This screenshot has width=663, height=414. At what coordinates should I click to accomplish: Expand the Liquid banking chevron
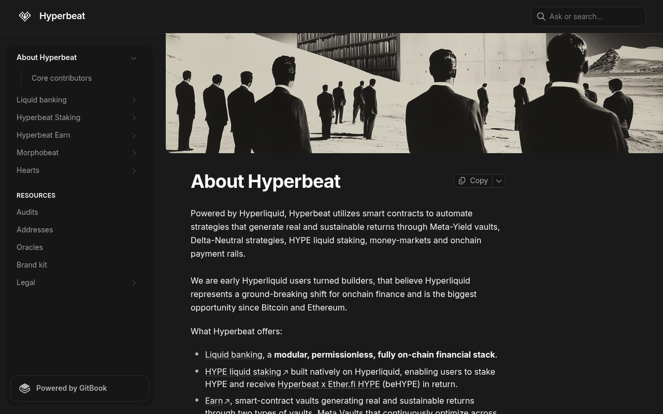click(134, 100)
